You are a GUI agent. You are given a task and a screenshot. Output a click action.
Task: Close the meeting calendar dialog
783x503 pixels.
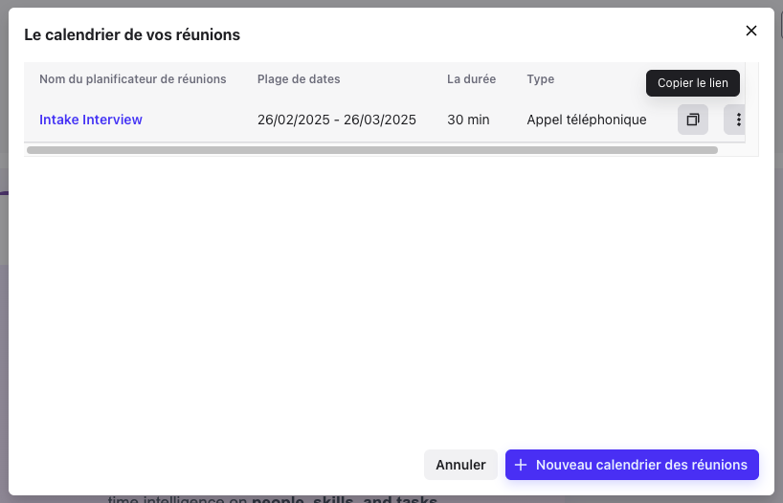[x=751, y=31]
